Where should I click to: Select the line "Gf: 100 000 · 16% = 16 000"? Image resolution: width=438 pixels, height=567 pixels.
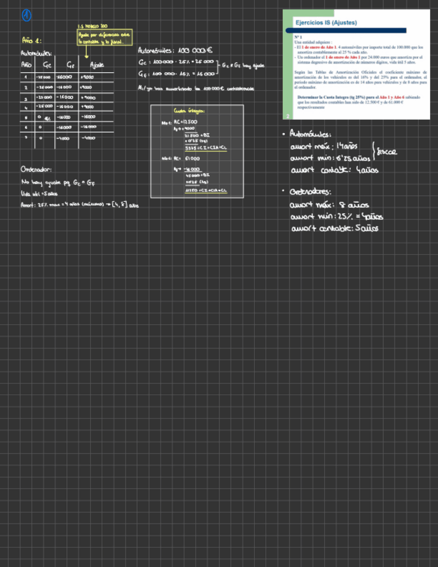pyautogui.click(x=176, y=74)
